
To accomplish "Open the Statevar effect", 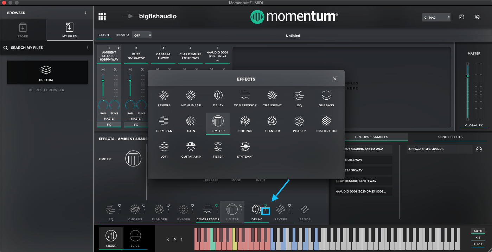I will [x=245, y=149].
